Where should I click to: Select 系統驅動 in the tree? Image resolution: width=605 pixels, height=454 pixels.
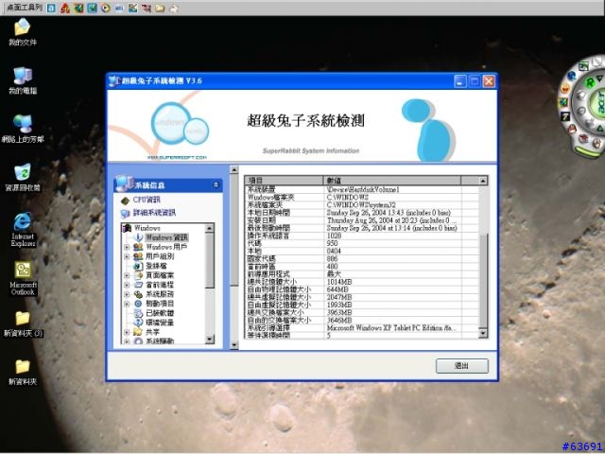pos(160,340)
